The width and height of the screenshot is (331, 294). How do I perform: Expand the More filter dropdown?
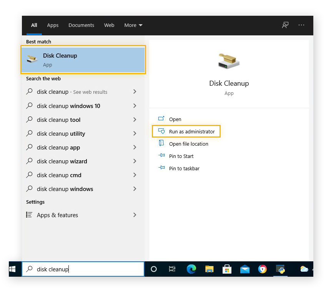coord(133,25)
